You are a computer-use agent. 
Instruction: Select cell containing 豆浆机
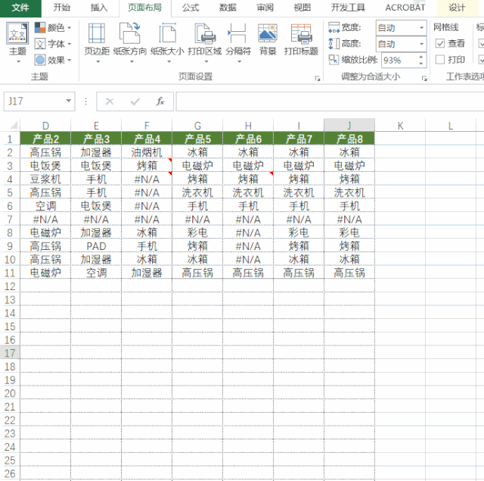pos(45,179)
